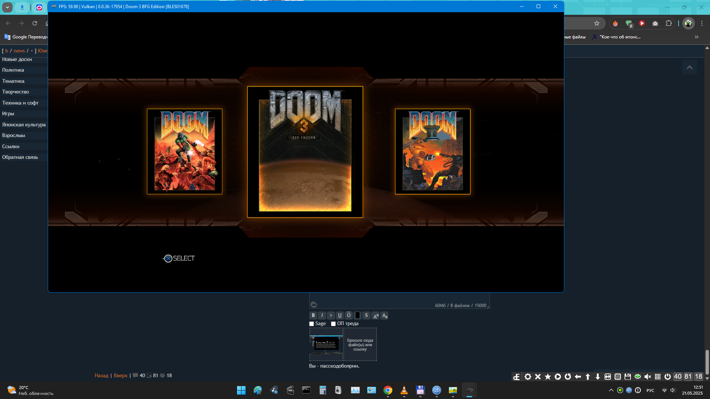Expand hidden system tray icons chevron
The height and width of the screenshot is (399, 710).
611,390
